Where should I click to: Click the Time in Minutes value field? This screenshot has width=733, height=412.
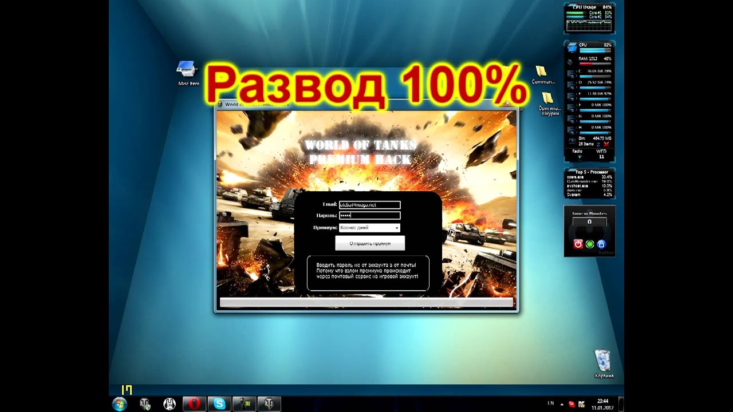[x=590, y=222]
